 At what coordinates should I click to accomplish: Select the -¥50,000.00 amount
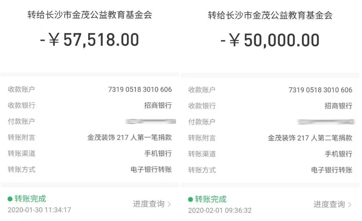pyautogui.click(x=270, y=41)
